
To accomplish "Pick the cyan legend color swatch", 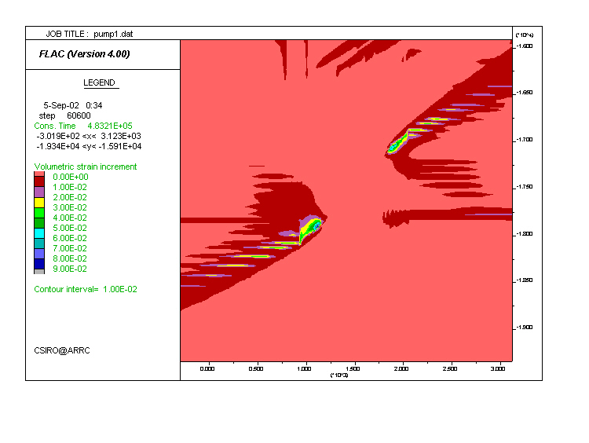I will pyautogui.click(x=39, y=232).
